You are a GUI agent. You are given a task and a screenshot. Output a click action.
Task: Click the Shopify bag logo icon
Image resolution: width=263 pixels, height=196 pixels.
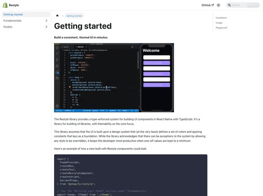tap(5, 5)
